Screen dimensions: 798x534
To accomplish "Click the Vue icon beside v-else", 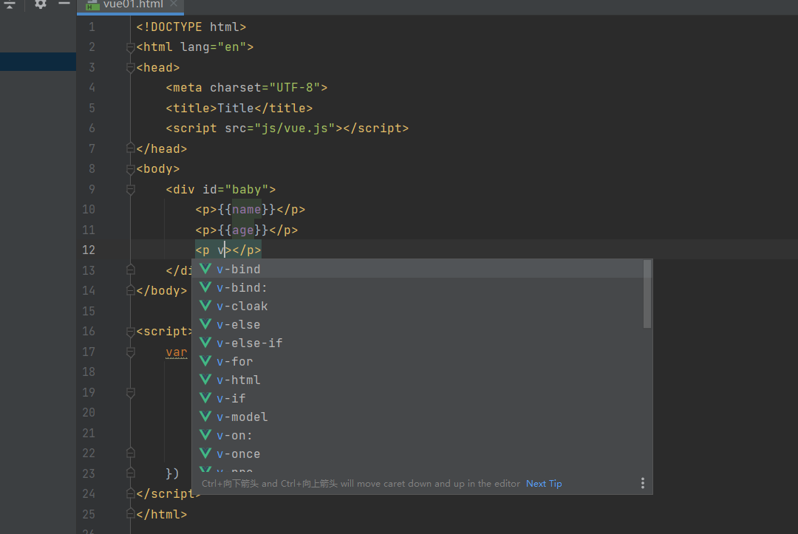I will tap(205, 324).
